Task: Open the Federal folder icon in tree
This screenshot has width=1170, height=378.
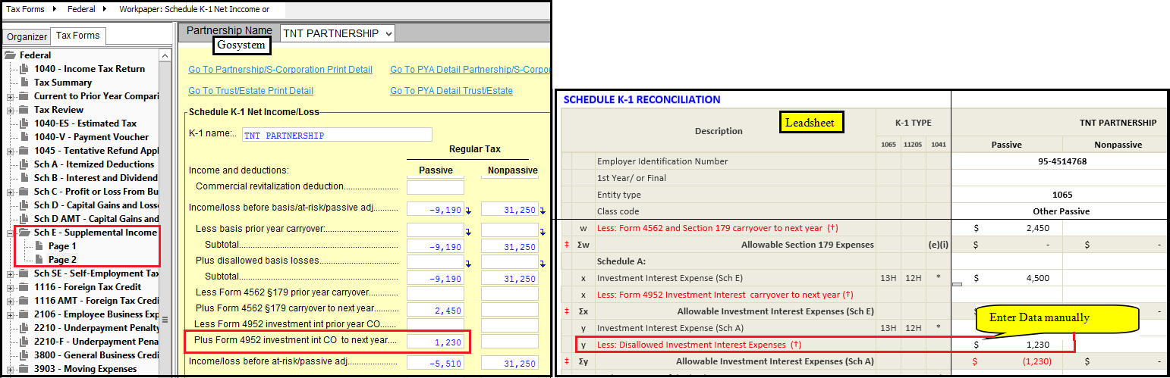Action: pyautogui.click(x=10, y=55)
